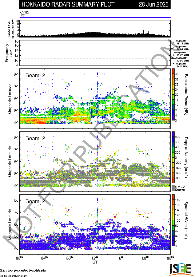Click the freq band E 9.11 MHz label

coord(183,65)
